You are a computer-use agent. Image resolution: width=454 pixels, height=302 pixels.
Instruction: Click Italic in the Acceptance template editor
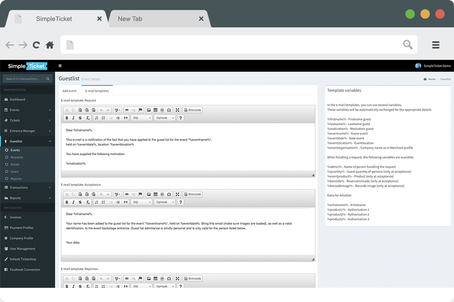(74, 202)
